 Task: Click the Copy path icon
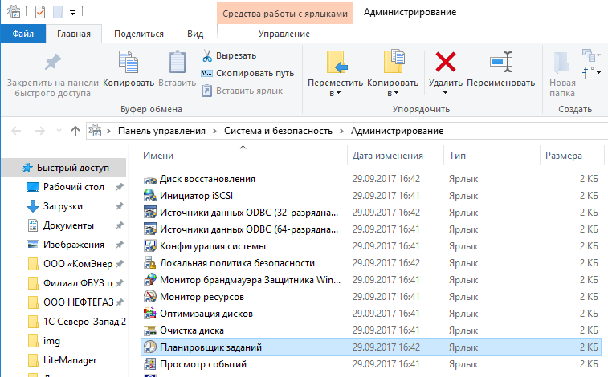206,73
